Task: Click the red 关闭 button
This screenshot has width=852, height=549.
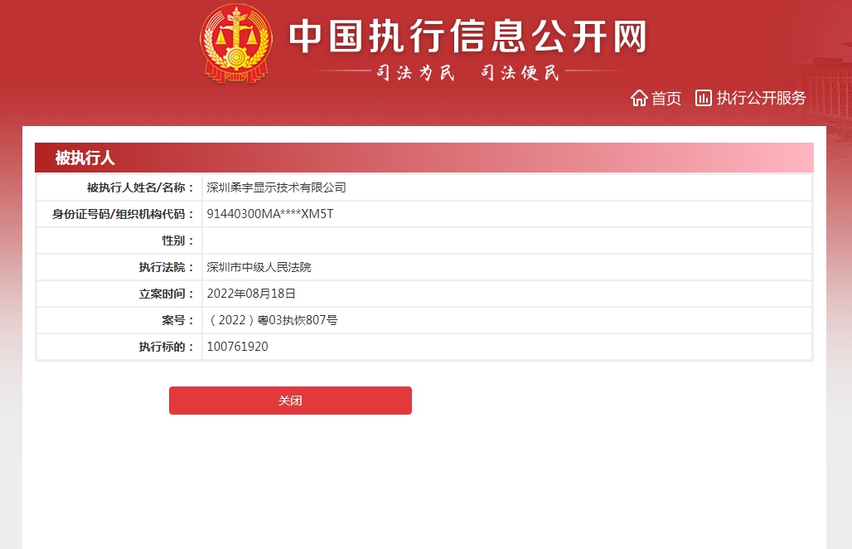Action: coord(290,401)
